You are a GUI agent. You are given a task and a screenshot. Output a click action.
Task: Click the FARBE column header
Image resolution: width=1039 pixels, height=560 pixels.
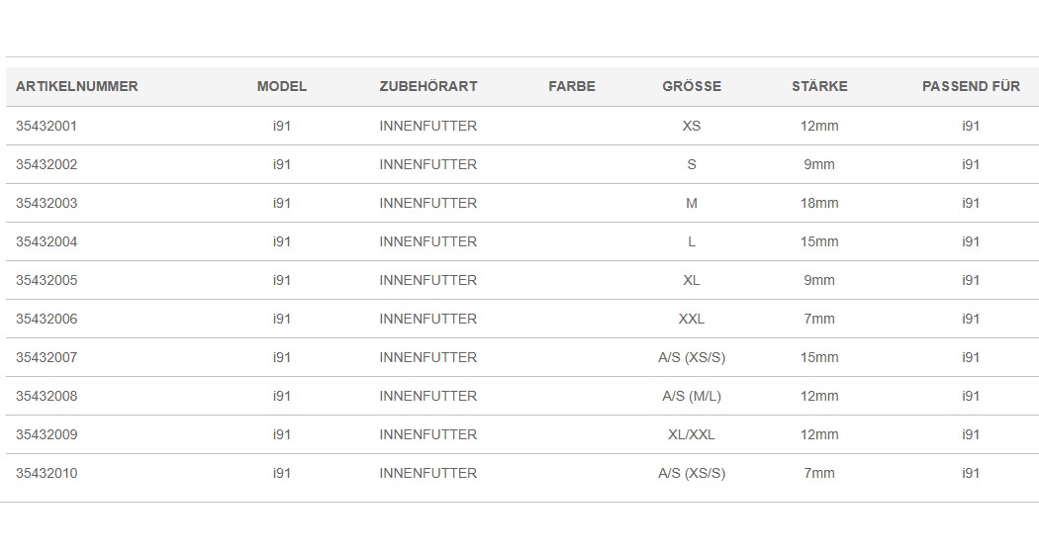pyautogui.click(x=572, y=86)
